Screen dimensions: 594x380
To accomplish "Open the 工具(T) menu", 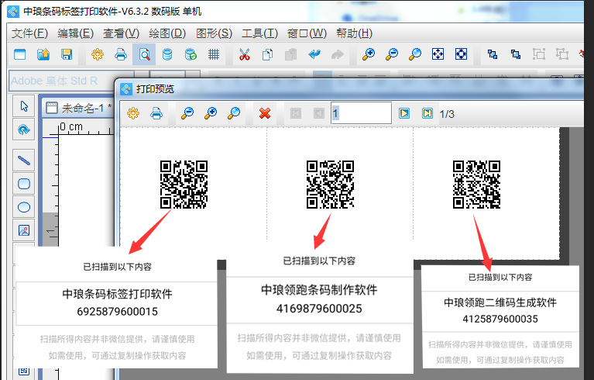I will (x=259, y=33).
